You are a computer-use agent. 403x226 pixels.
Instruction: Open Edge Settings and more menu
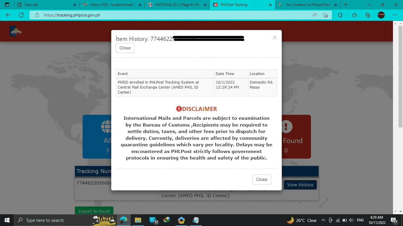395,15
